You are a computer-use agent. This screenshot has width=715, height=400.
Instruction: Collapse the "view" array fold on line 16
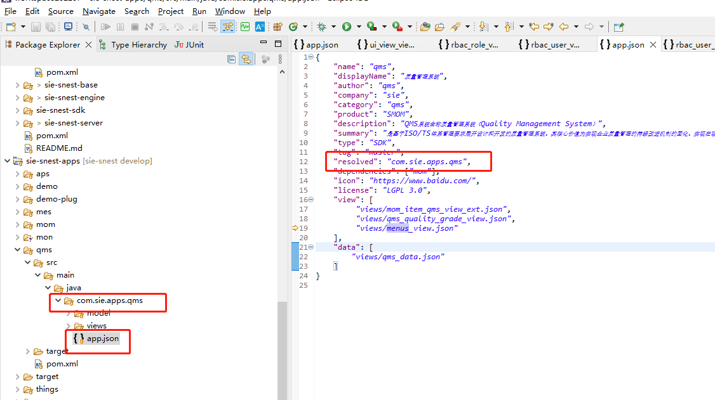click(310, 199)
